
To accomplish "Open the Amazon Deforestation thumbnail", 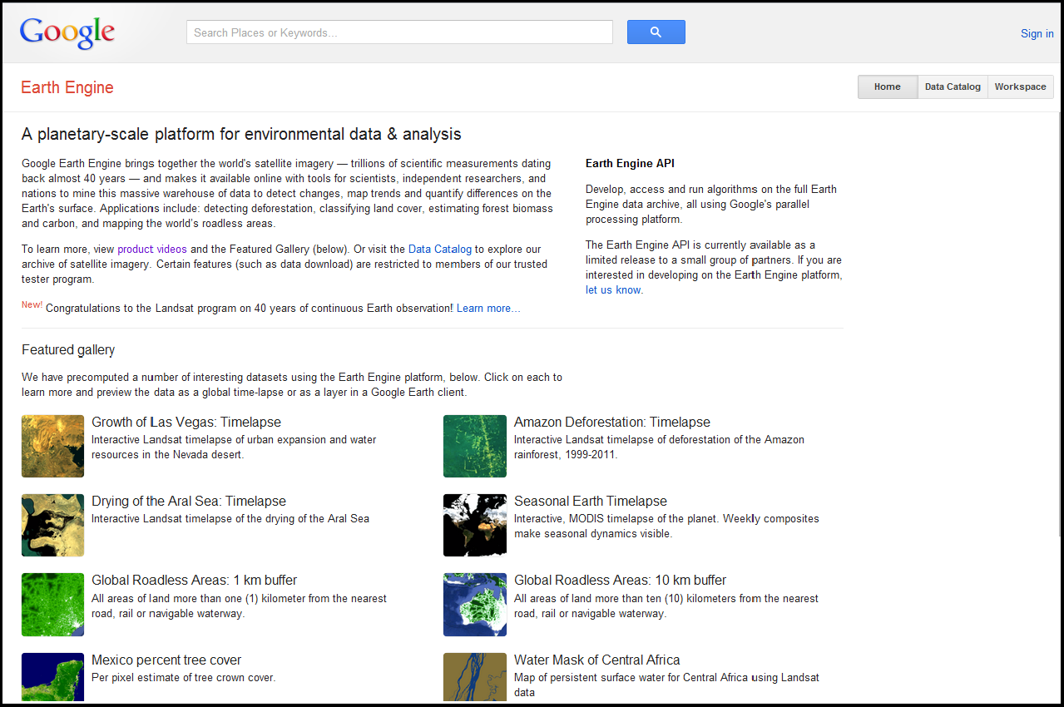I will (x=475, y=446).
